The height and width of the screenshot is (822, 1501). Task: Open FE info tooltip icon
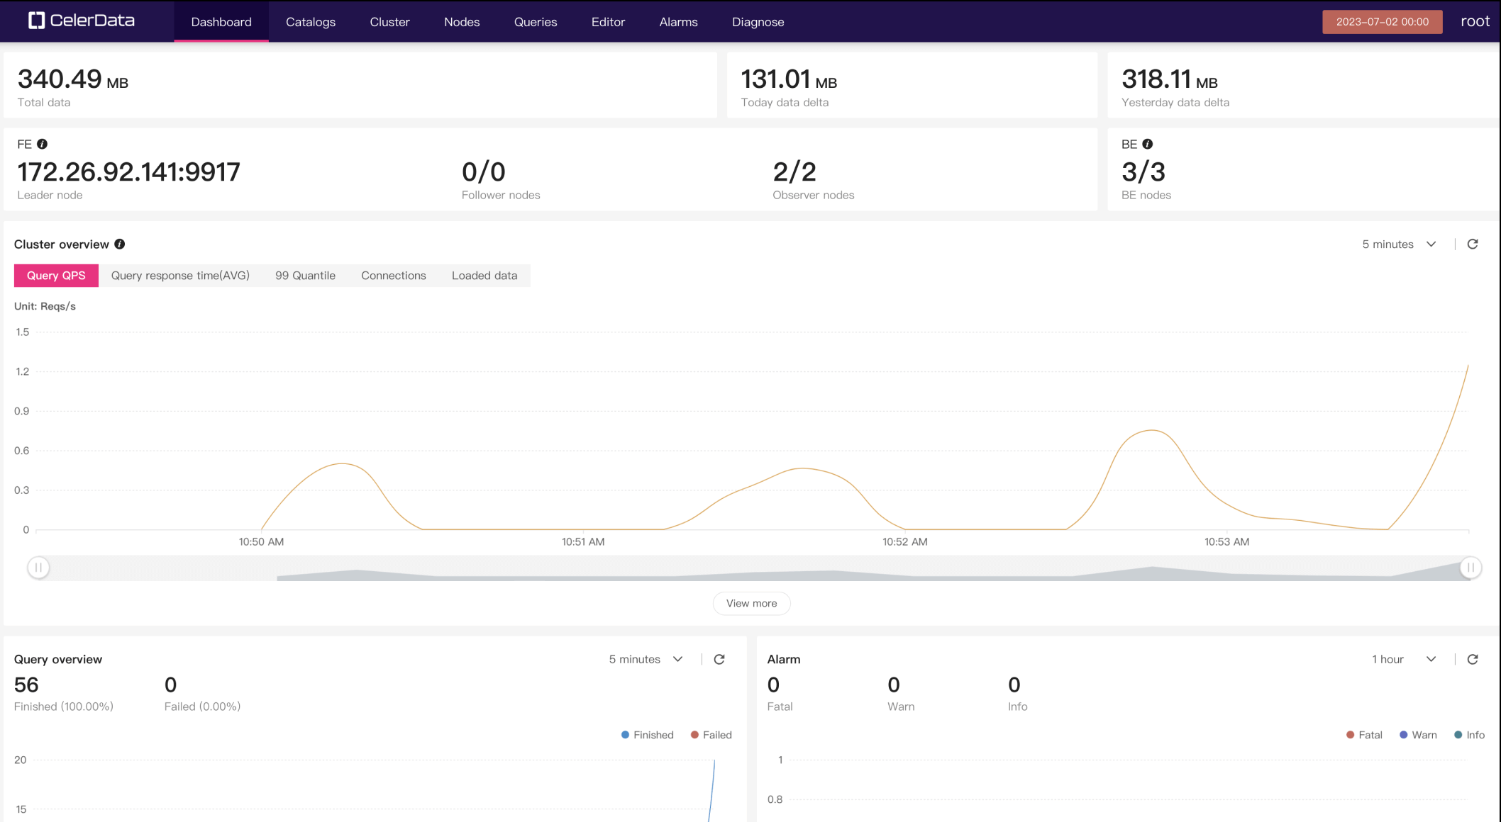[x=43, y=144]
